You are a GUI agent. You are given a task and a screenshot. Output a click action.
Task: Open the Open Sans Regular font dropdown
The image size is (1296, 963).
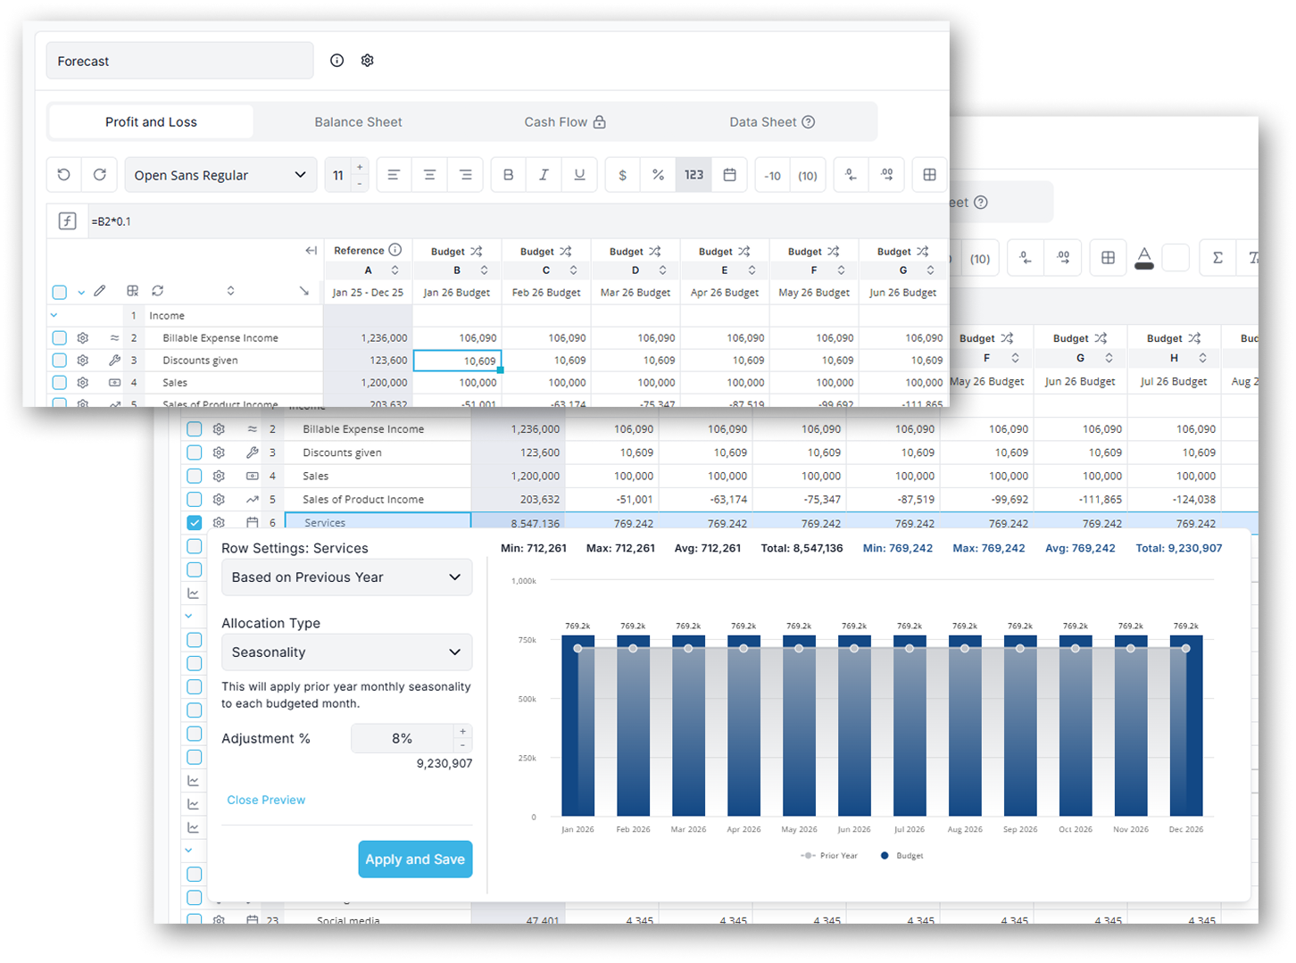point(220,175)
